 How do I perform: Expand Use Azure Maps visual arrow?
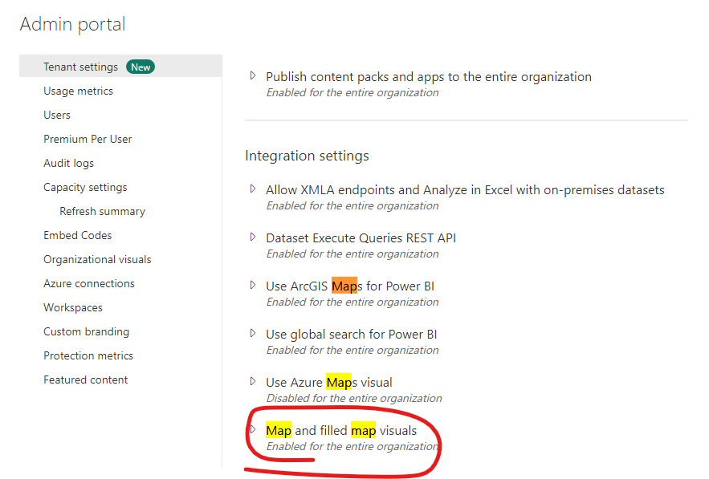(253, 381)
